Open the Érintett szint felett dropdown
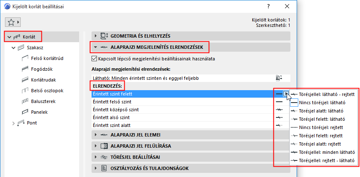The height and width of the screenshot is (177, 360). (x=286, y=94)
